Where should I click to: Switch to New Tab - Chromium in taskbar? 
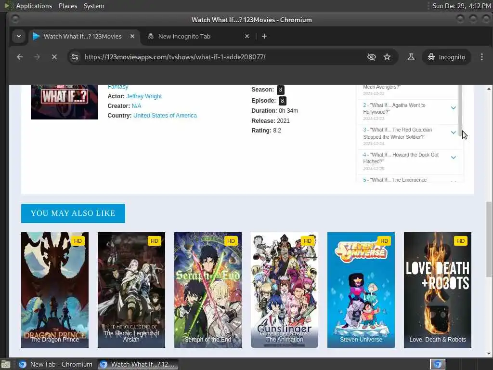56,364
